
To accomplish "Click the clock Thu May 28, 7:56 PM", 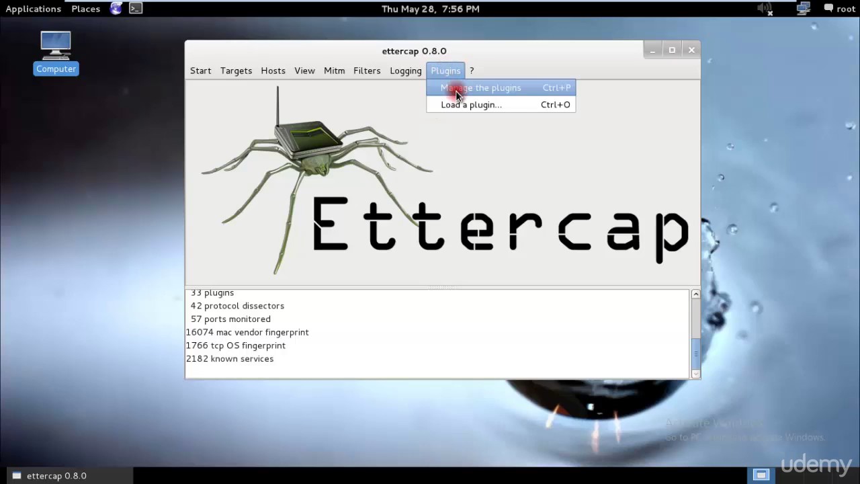I will tap(431, 9).
